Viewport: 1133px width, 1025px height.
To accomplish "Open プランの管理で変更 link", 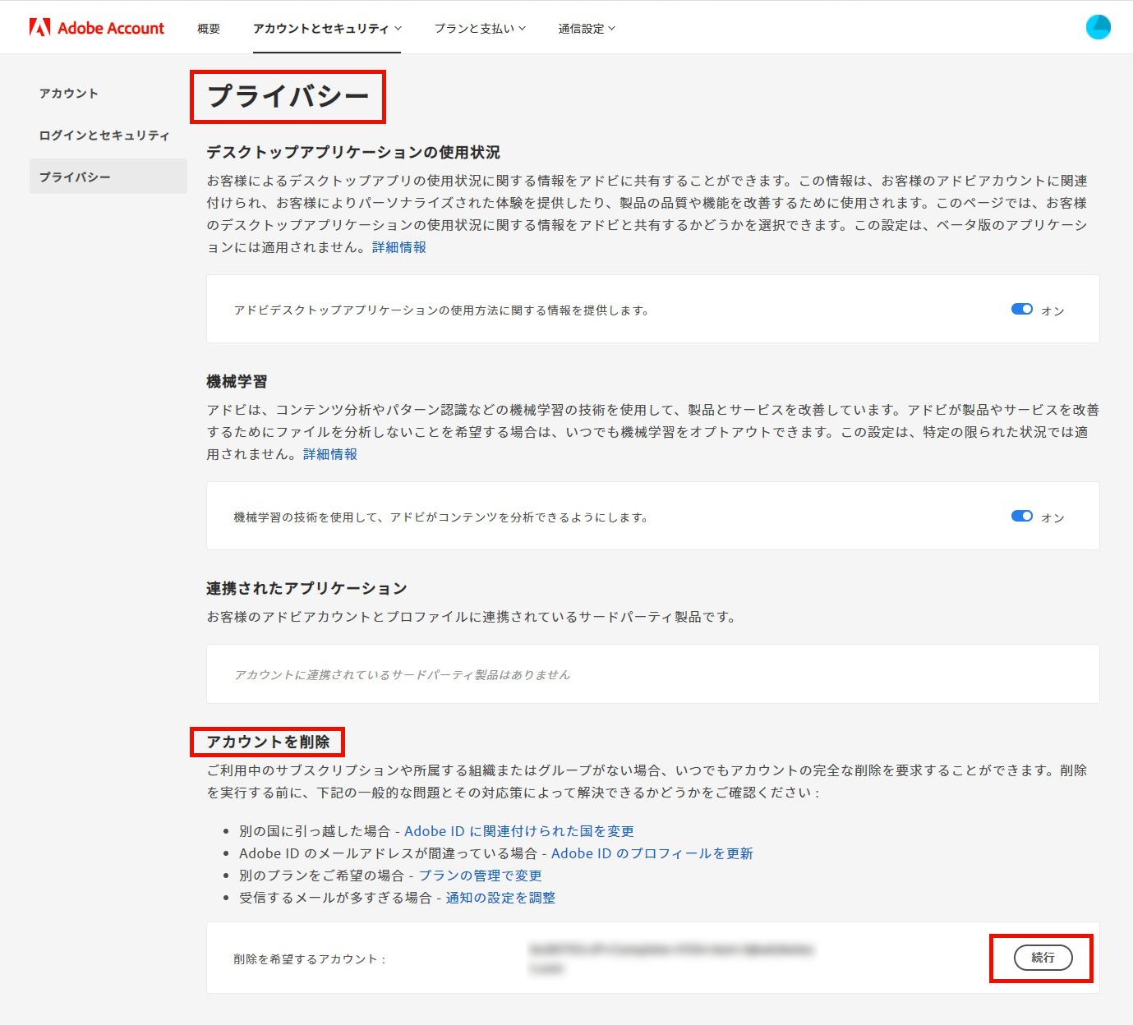I will tap(481, 876).
